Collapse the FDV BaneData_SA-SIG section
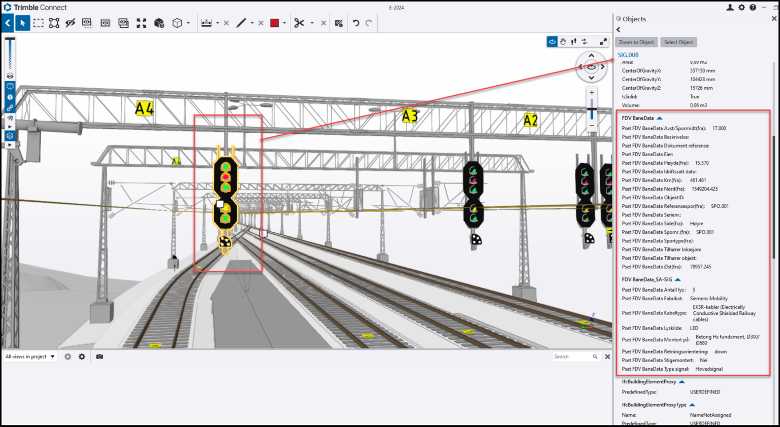 click(676, 279)
